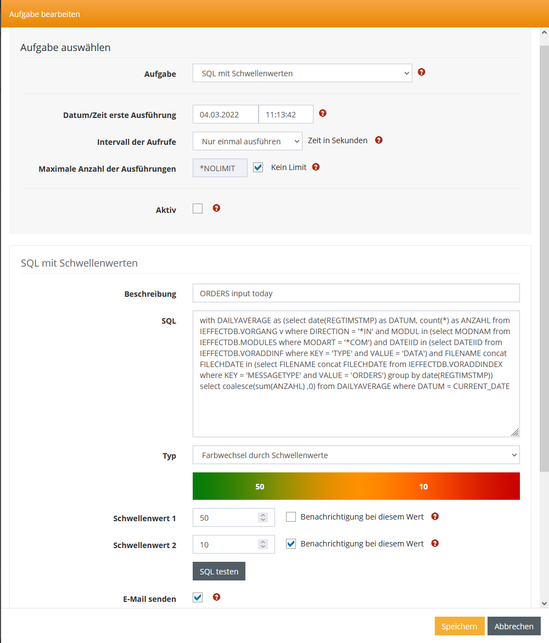Click the SQL testen button
The width and height of the screenshot is (549, 643).
(x=219, y=571)
